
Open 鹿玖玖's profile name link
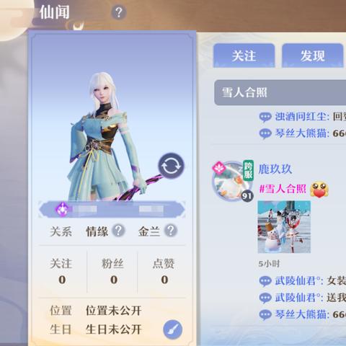point(275,169)
